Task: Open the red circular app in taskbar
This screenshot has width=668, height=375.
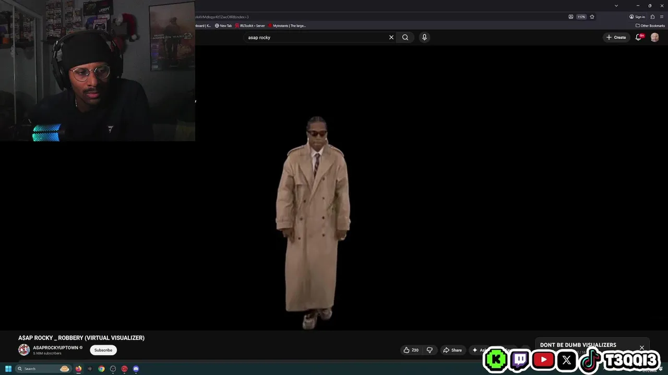Action: (x=124, y=369)
